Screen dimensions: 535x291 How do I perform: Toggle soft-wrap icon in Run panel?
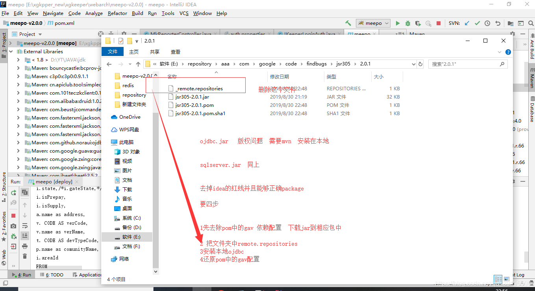(x=25, y=226)
